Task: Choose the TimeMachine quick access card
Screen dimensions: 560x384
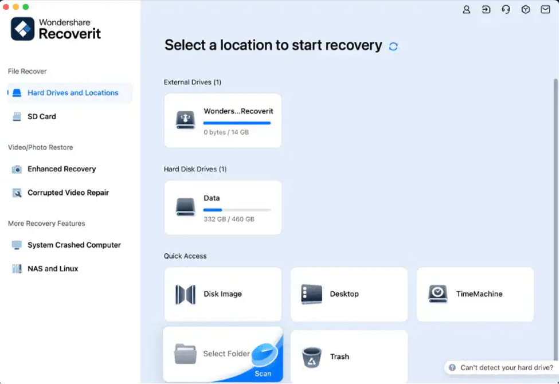Action: coord(475,295)
